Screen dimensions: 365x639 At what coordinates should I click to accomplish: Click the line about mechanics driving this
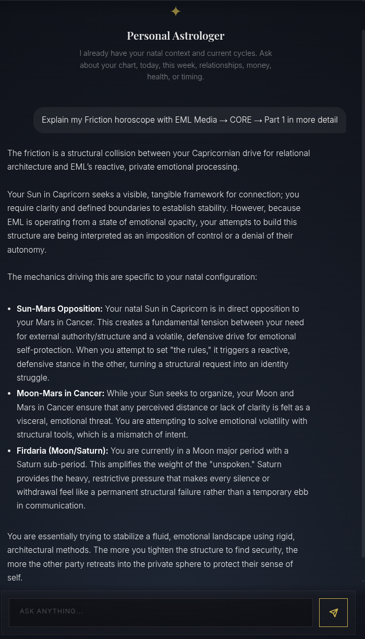132,277
